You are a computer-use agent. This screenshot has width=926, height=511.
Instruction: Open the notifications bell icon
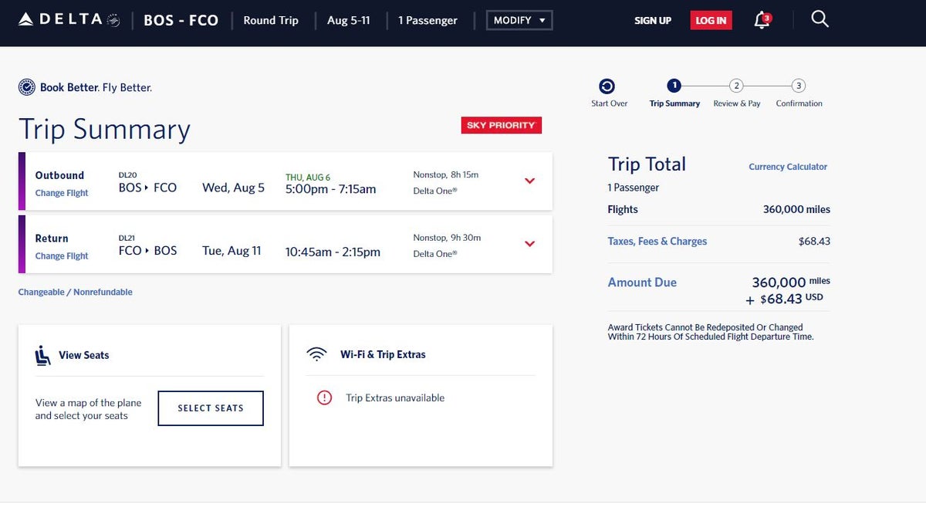coord(759,19)
